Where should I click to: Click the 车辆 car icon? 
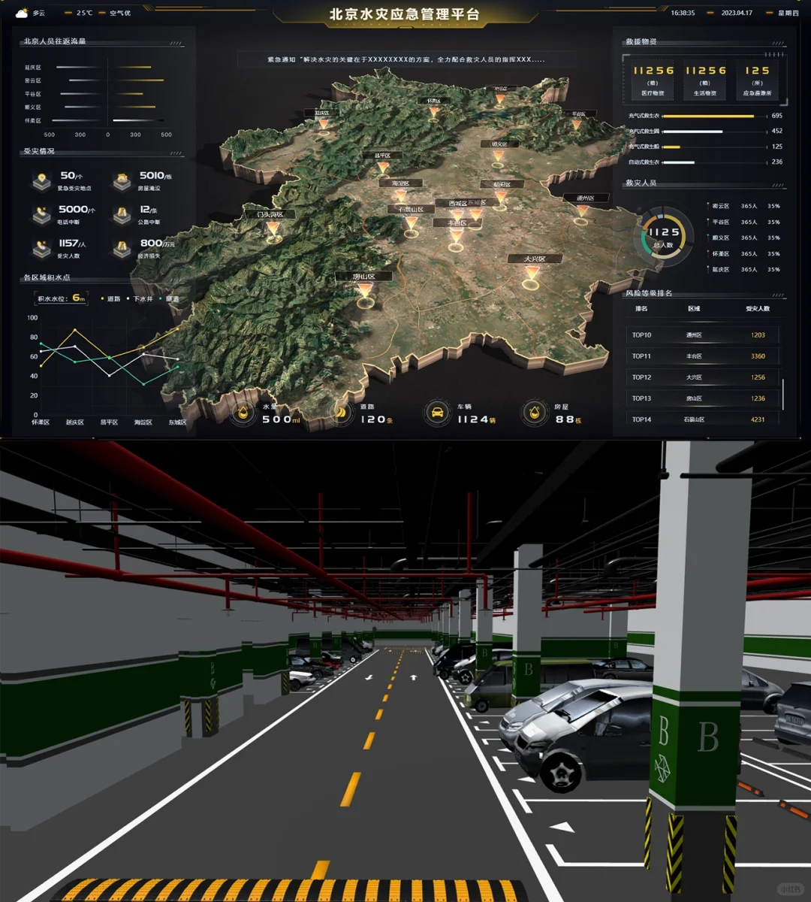[437, 413]
